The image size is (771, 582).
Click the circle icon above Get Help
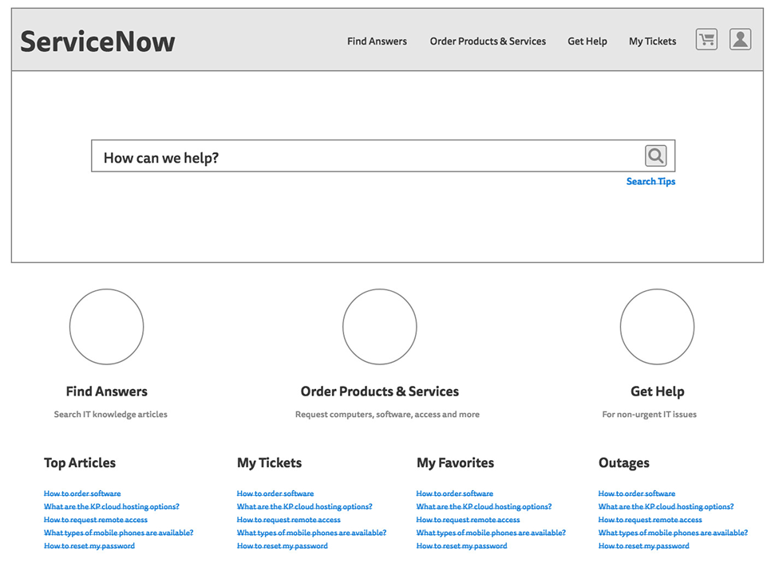[x=657, y=327]
